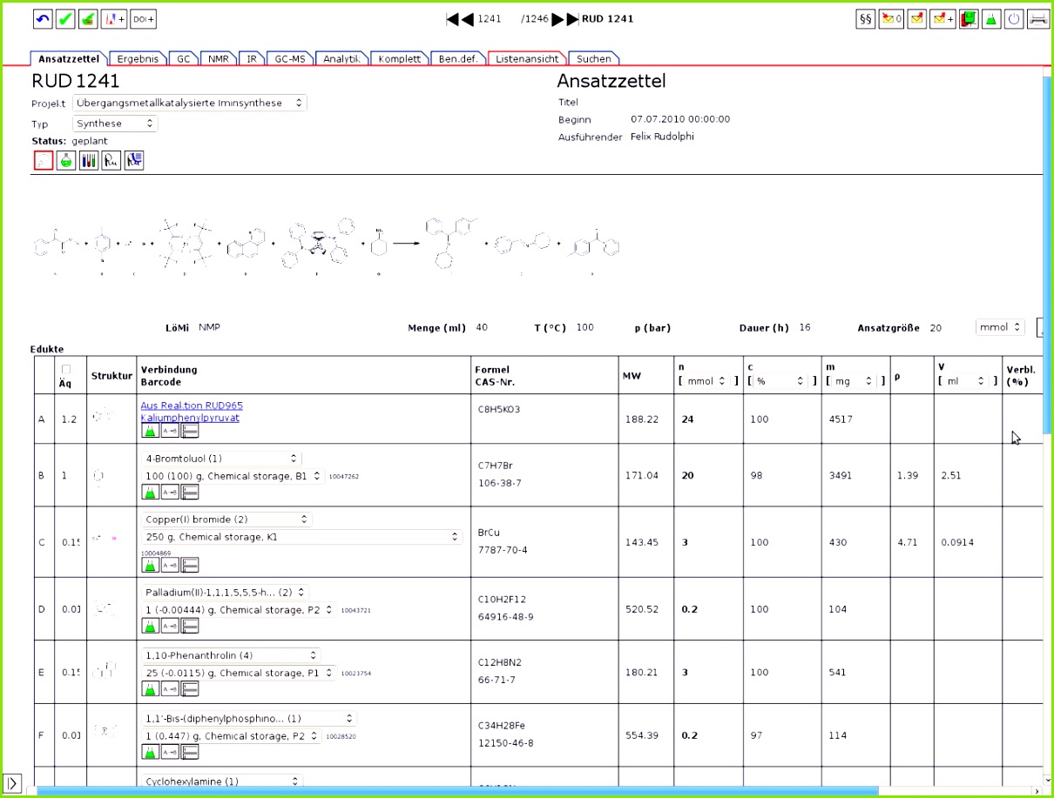This screenshot has height=798, width=1054.
Task: Add a new spectrum with the spectrum+ icon
Action: [x=116, y=18]
